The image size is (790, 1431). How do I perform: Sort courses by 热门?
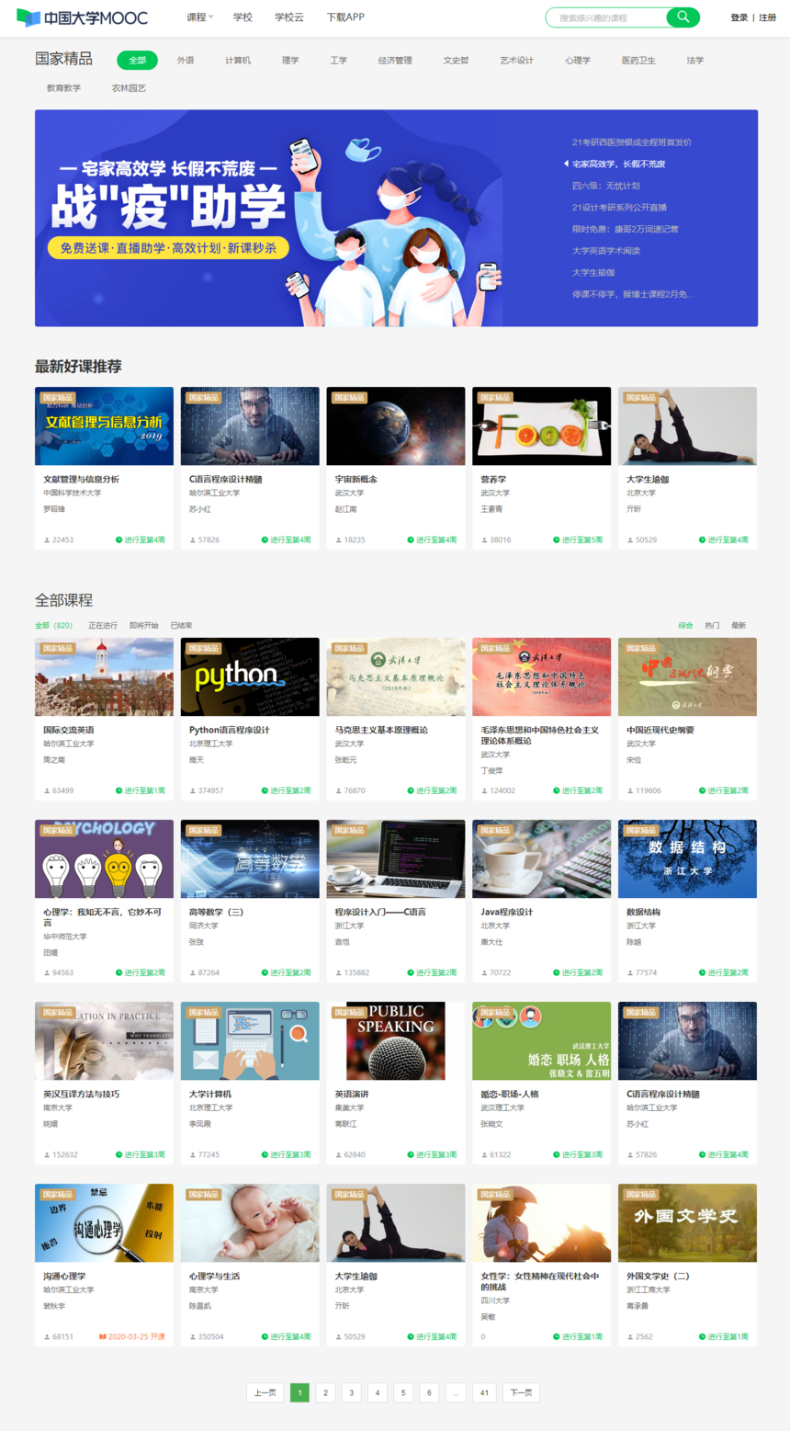point(712,625)
